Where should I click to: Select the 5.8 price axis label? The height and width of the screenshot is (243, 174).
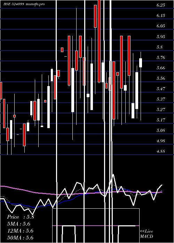(159, 47)
